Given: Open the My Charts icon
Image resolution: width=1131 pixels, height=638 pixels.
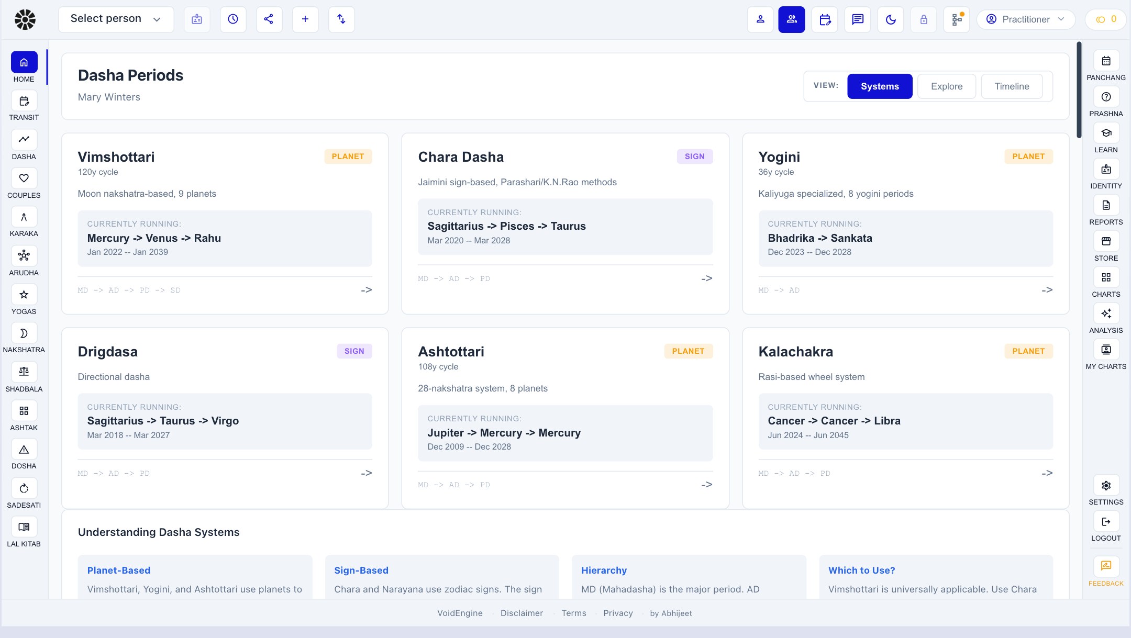Looking at the screenshot, I should point(1106,350).
